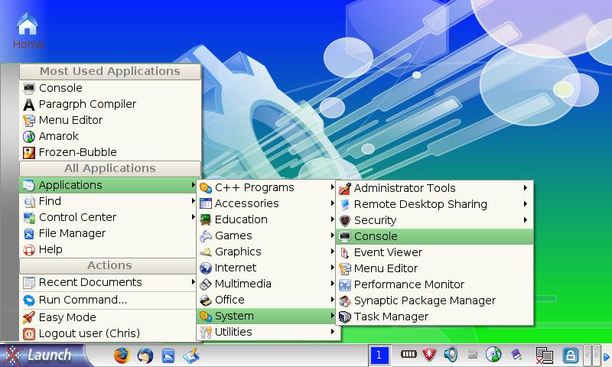Open Thunderbird mail from the taskbar
The image size is (612, 367).
click(145, 356)
